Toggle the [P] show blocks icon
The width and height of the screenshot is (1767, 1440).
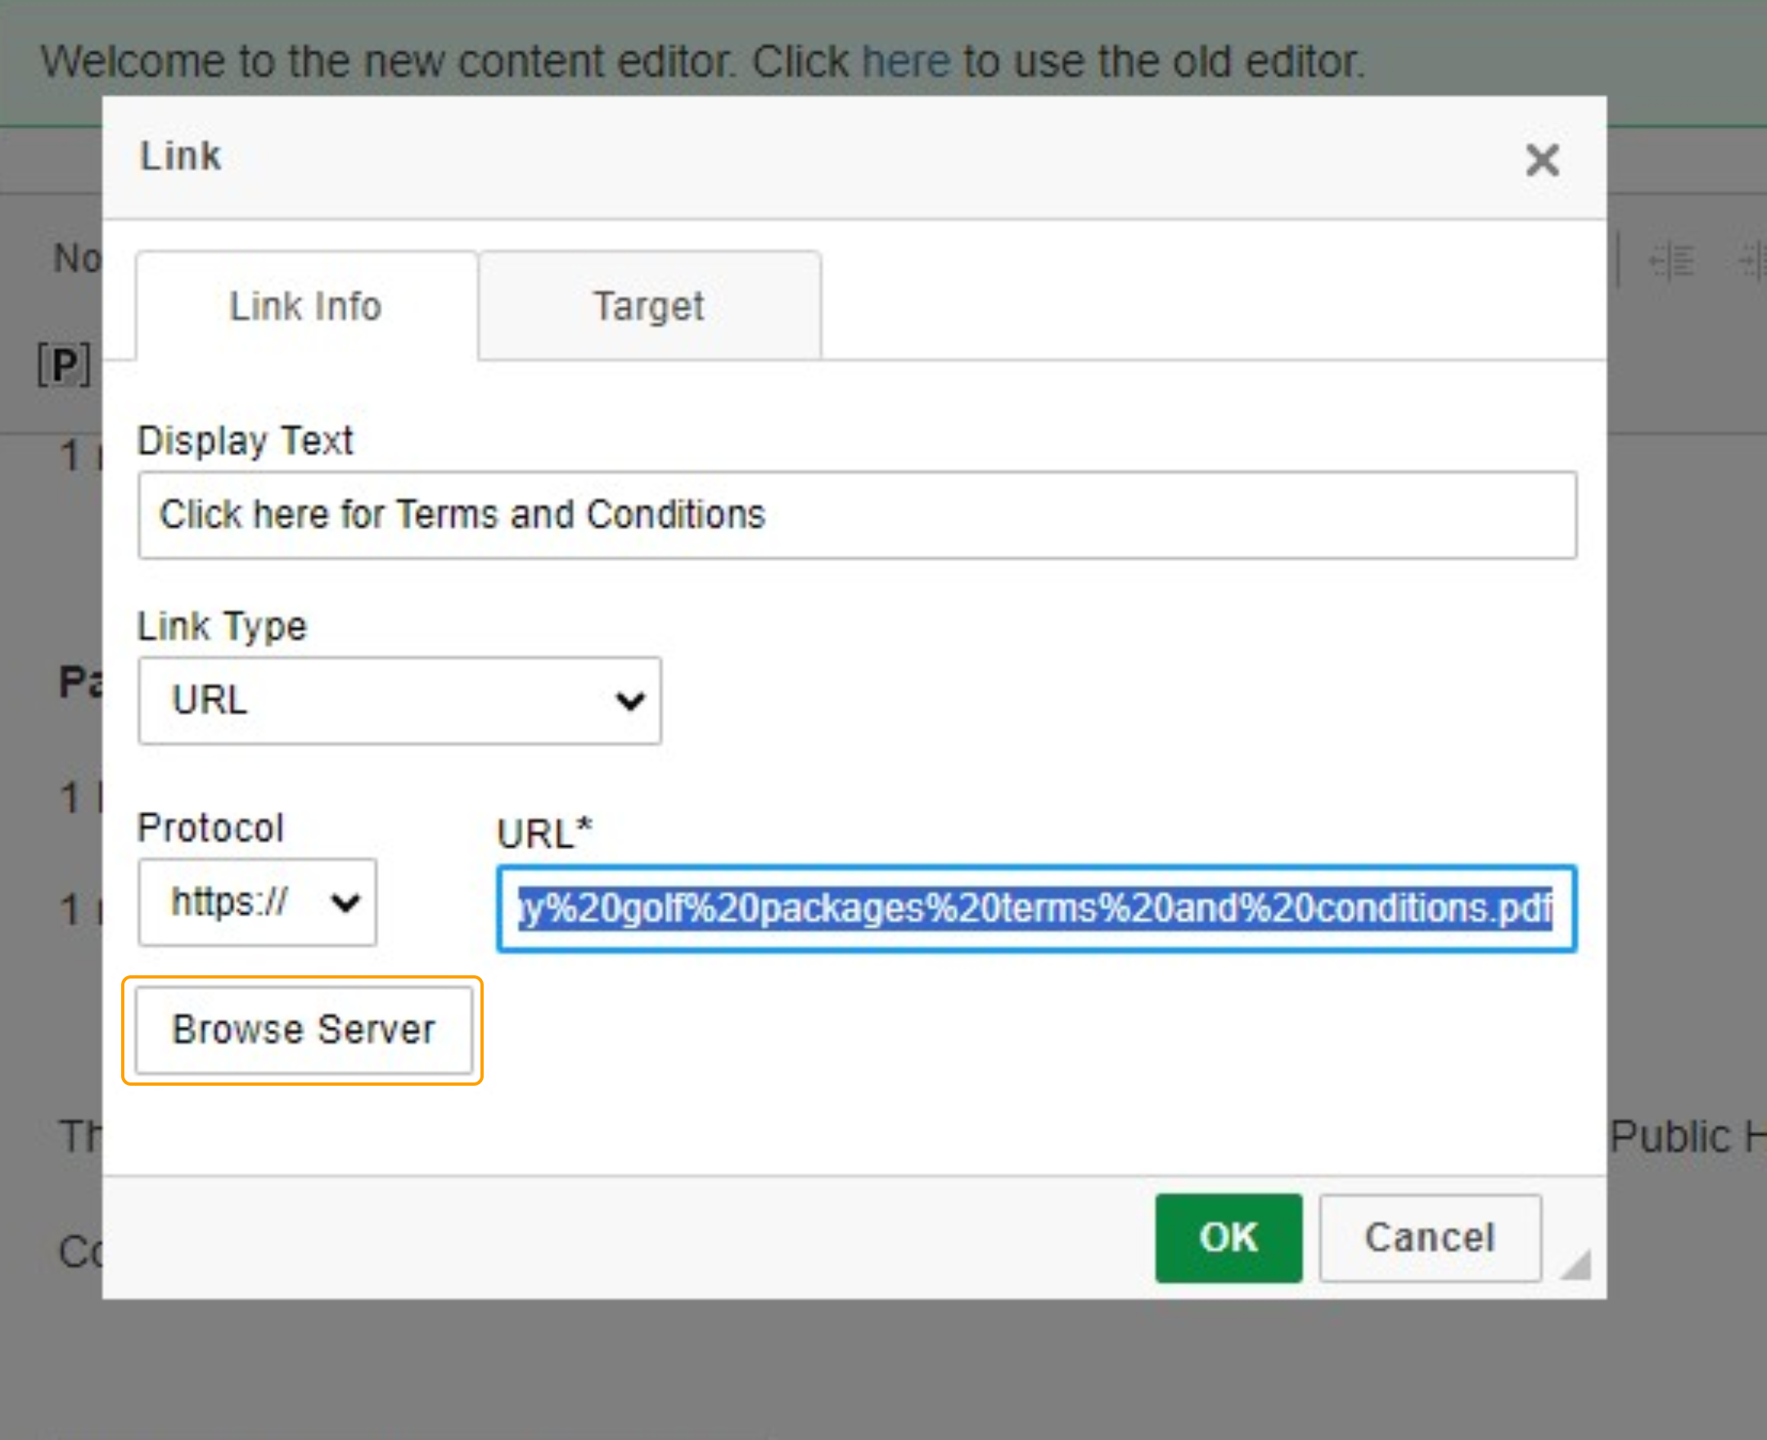(64, 365)
